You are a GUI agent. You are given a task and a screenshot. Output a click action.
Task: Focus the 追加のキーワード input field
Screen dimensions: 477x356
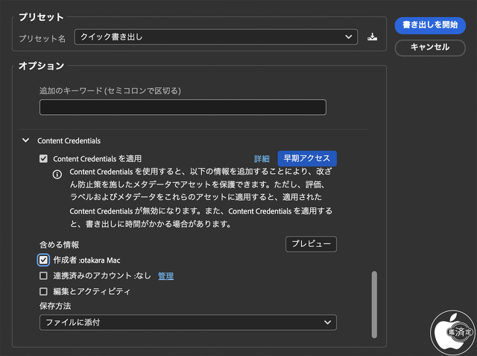183,107
